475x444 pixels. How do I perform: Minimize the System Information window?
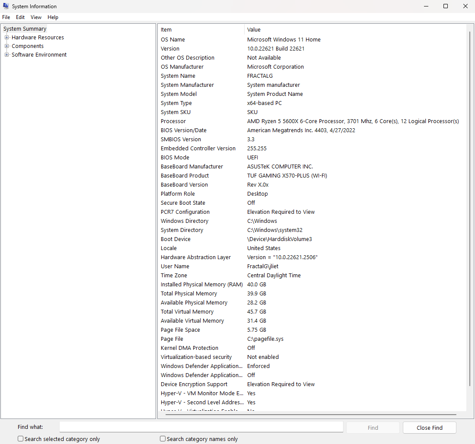pos(426,6)
